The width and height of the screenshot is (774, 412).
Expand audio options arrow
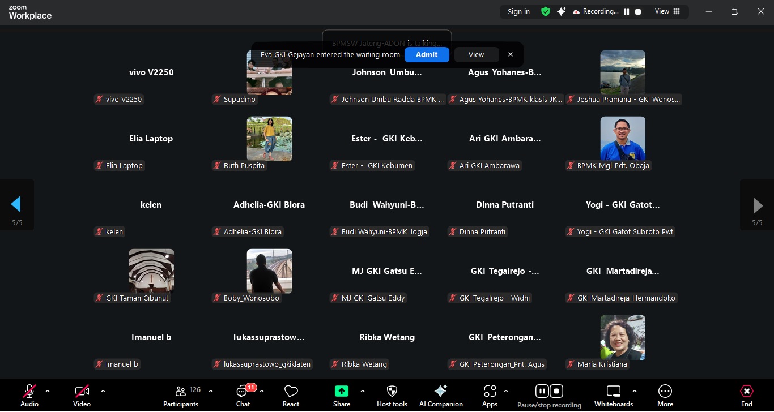coord(48,391)
